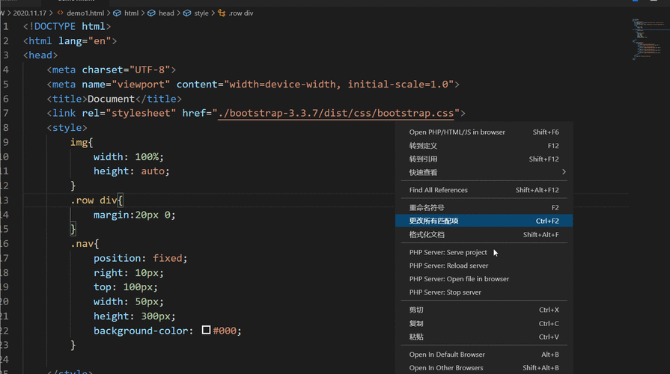Image resolution: width=670 pixels, height=374 pixels.
Task: Click 'width: 100%;' code line
Action: pos(129,157)
